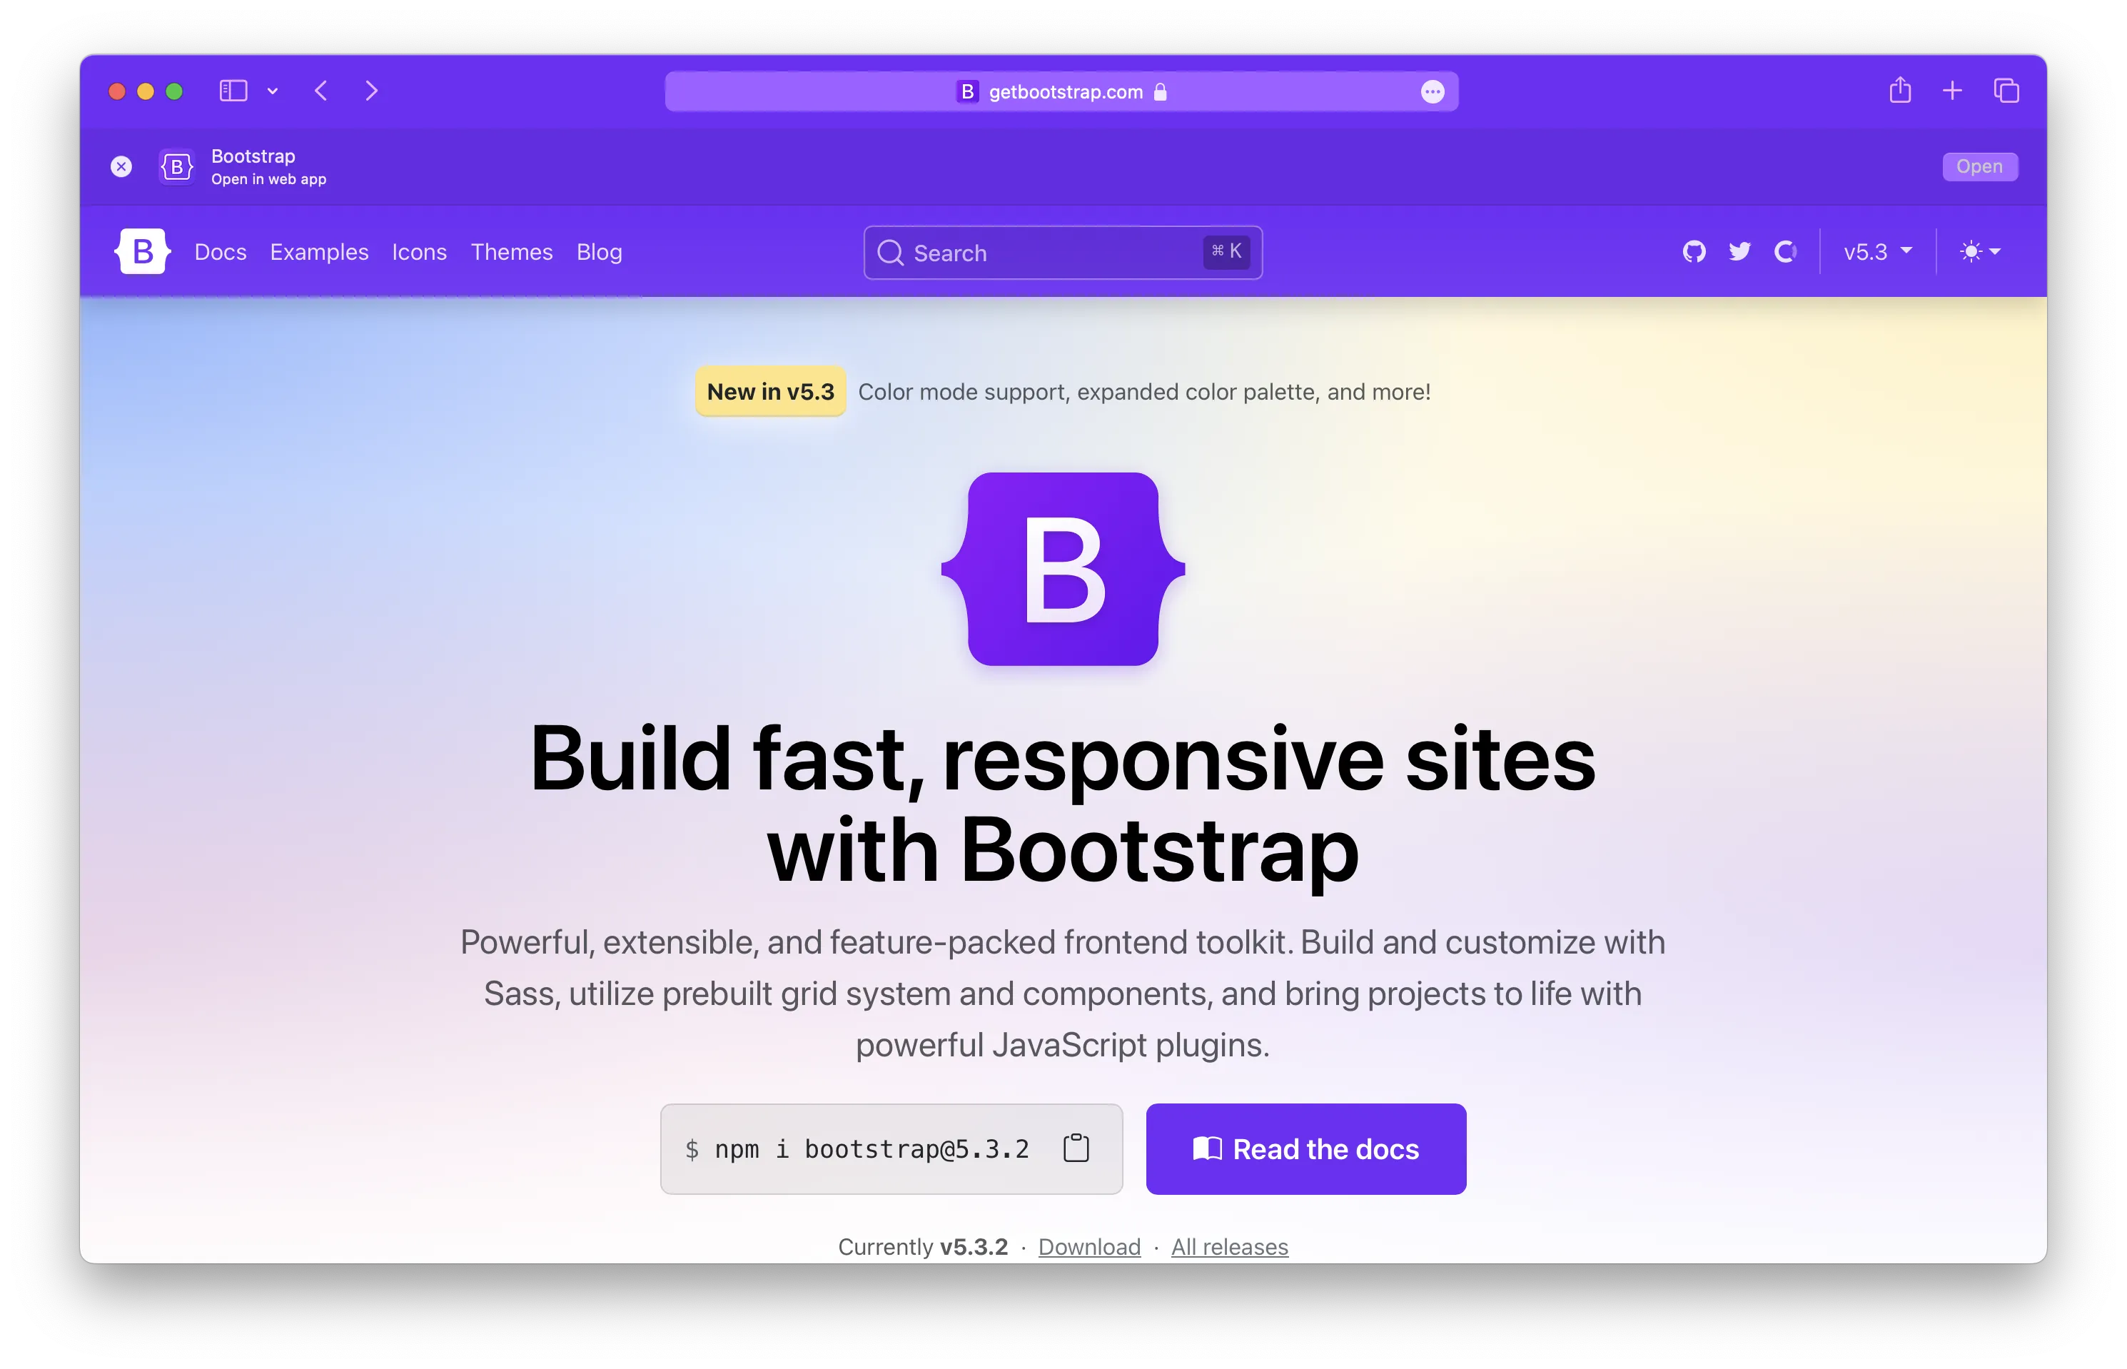2127x1369 pixels.
Task: Click the Search input field
Action: pyautogui.click(x=1062, y=253)
